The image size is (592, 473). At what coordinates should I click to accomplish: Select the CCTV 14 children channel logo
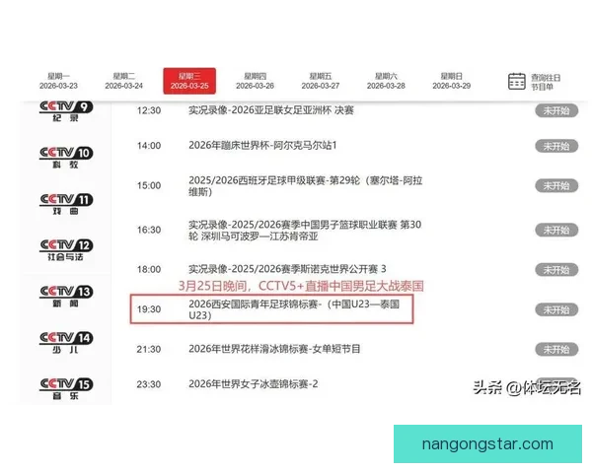(66, 343)
